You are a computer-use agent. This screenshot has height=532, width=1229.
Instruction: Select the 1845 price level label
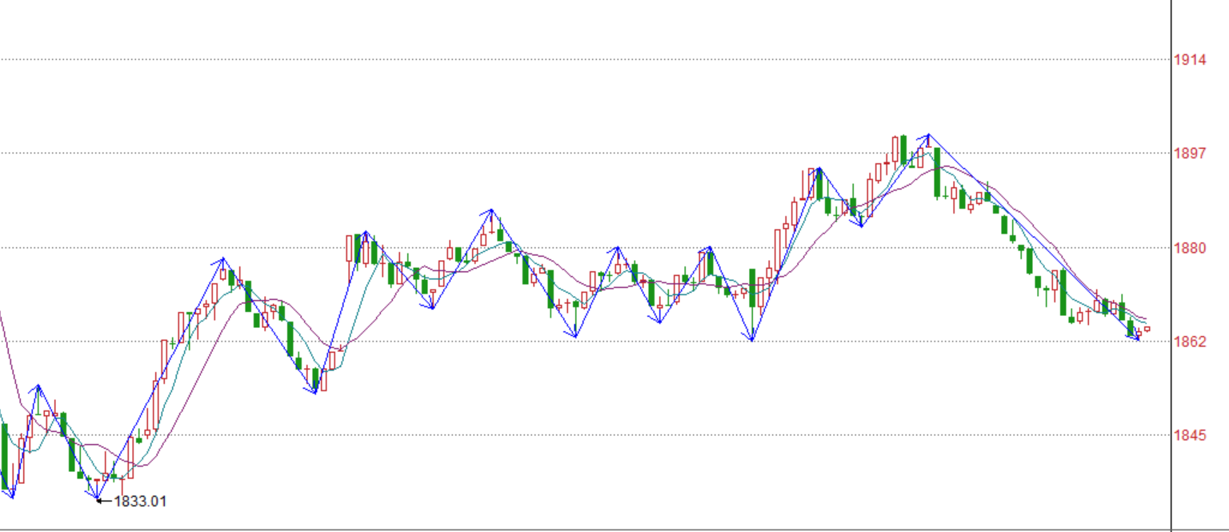[x=1189, y=436]
